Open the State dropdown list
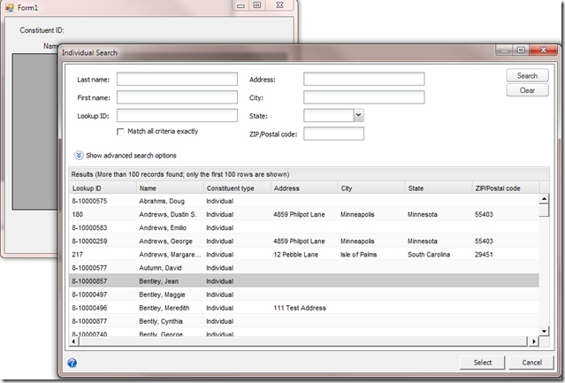The width and height of the screenshot is (565, 383). tap(358, 115)
